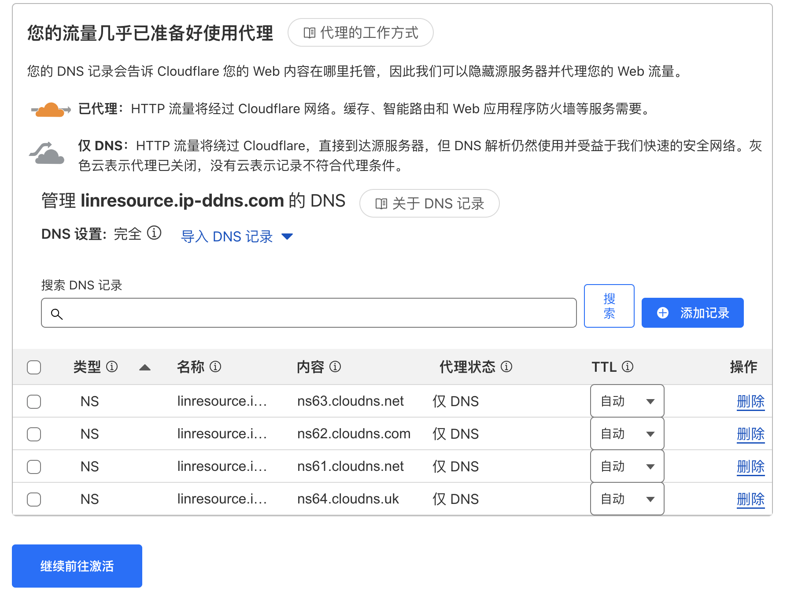
Task: Click the sort arrow next to 类型 column
Action: pos(145,367)
